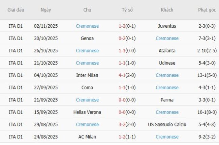219x145 pixels.
Task: Click the Juventus team name
Action: pyautogui.click(x=167, y=26)
